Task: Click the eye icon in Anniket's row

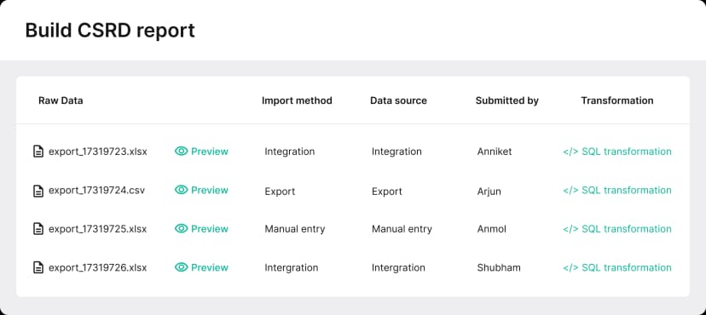Action: [x=181, y=152]
